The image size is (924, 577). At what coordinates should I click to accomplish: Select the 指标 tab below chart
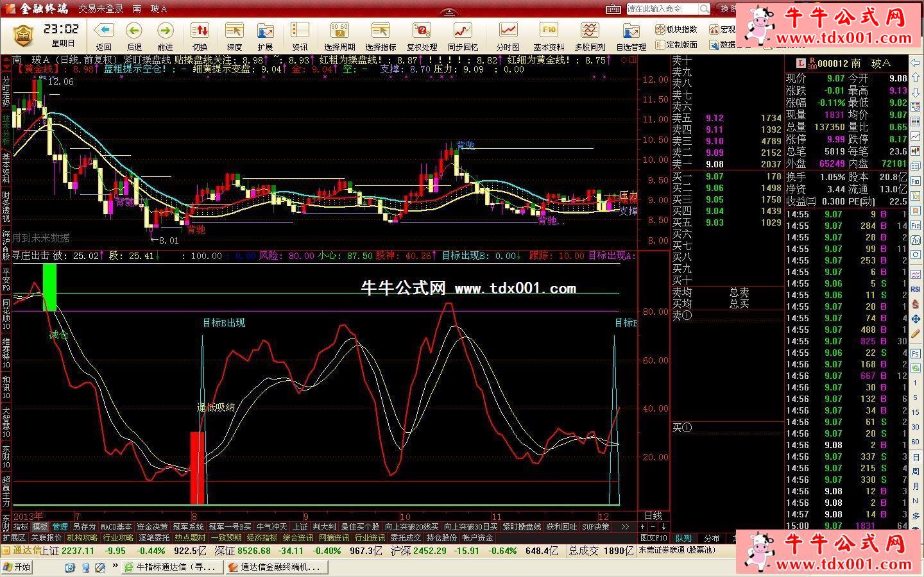(21, 526)
